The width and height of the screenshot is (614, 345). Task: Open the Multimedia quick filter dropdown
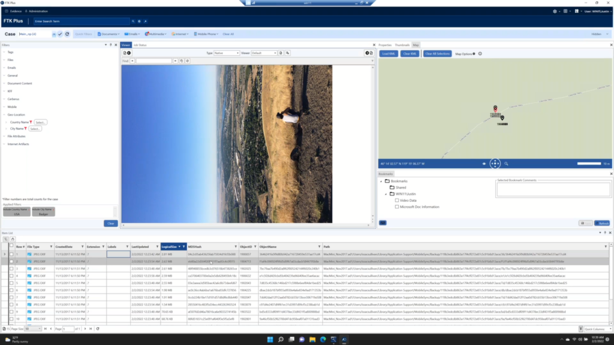point(155,34)
